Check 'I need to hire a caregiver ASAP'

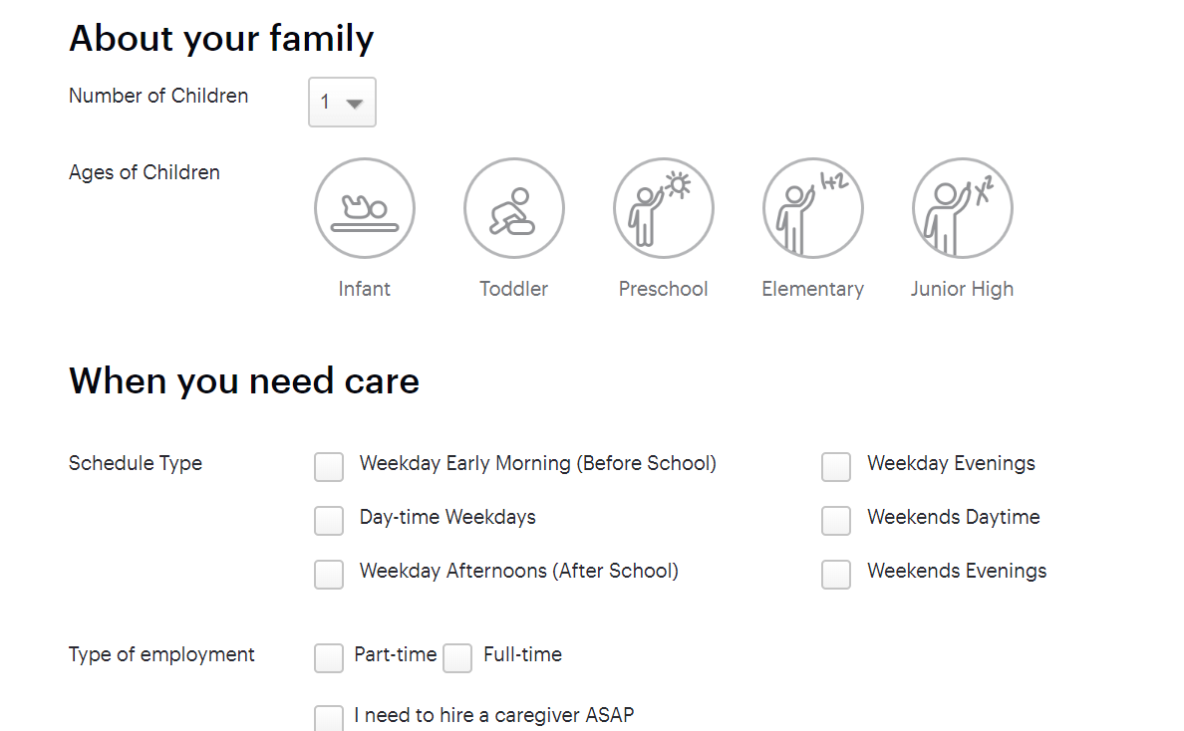pos(329,717)
